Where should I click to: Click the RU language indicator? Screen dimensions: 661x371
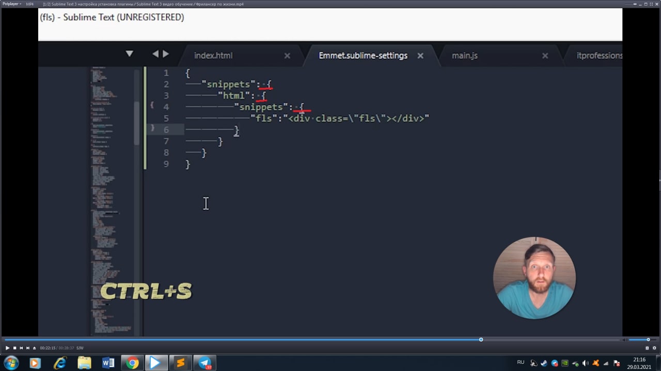tap(521, 362)
